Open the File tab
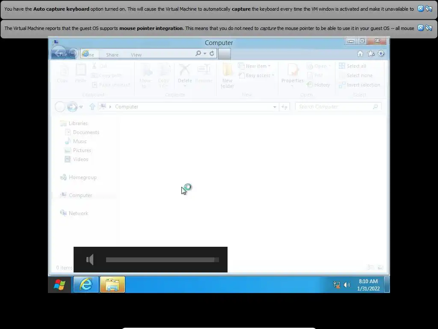Image resolution: width=438 pixels, height=329 pixels. click(x=63, y=54)
